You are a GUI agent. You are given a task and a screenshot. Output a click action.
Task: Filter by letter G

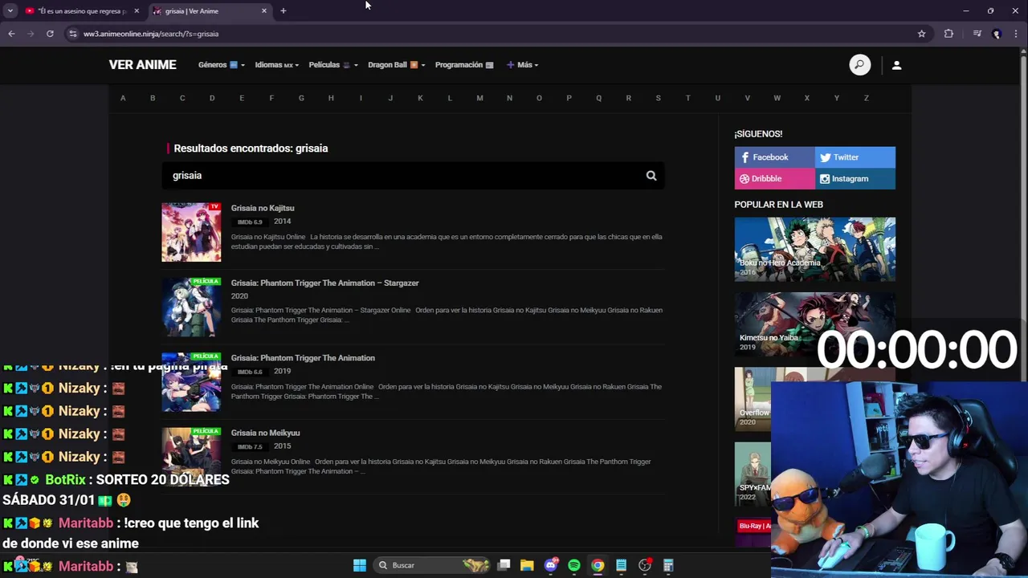(301, 98)
